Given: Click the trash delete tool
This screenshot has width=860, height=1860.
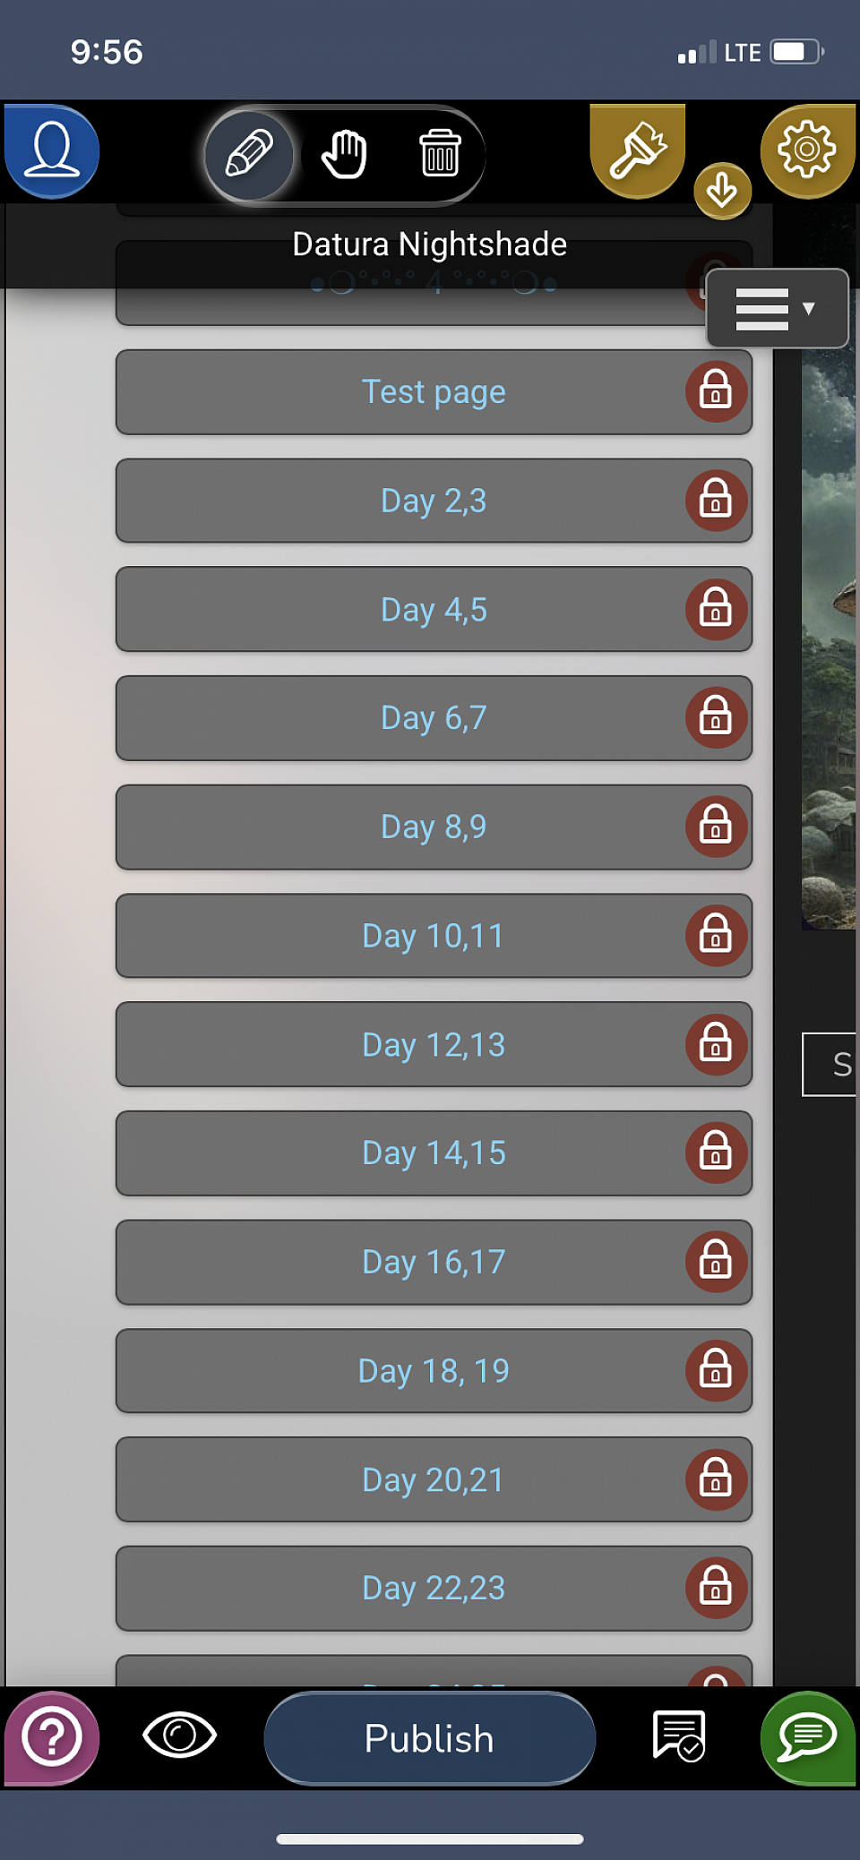Looking at the screenshot, I should [440, 153].
